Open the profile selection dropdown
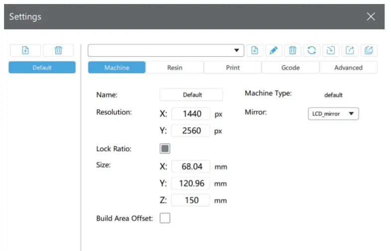The width and height of the screenshot is (391, 251). [166, 50]
